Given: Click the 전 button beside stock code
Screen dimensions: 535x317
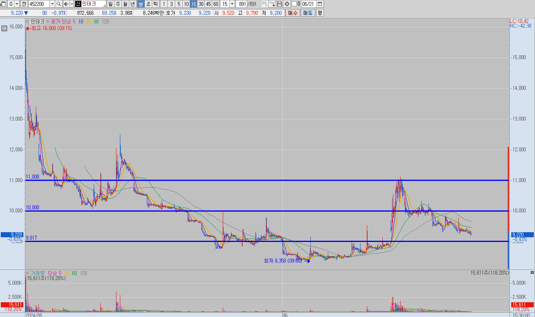Looking at the screenshot, I should [x=24, y=4].
